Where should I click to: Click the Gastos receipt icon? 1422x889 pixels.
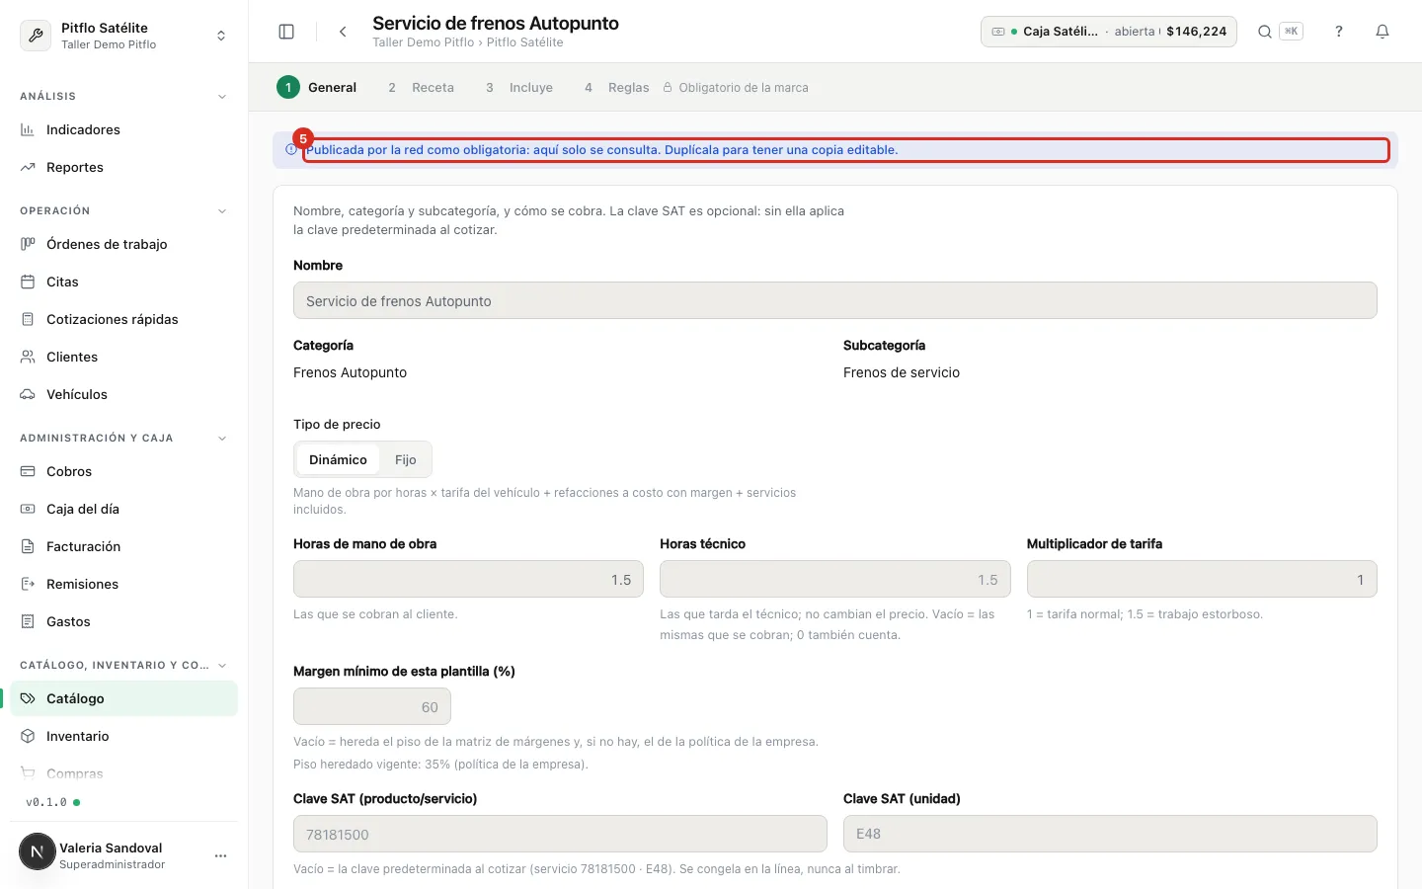[x=28, y=621]
